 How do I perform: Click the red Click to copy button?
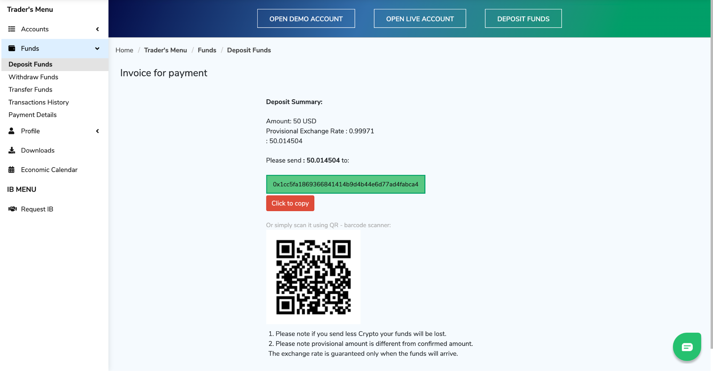(290, 203)
